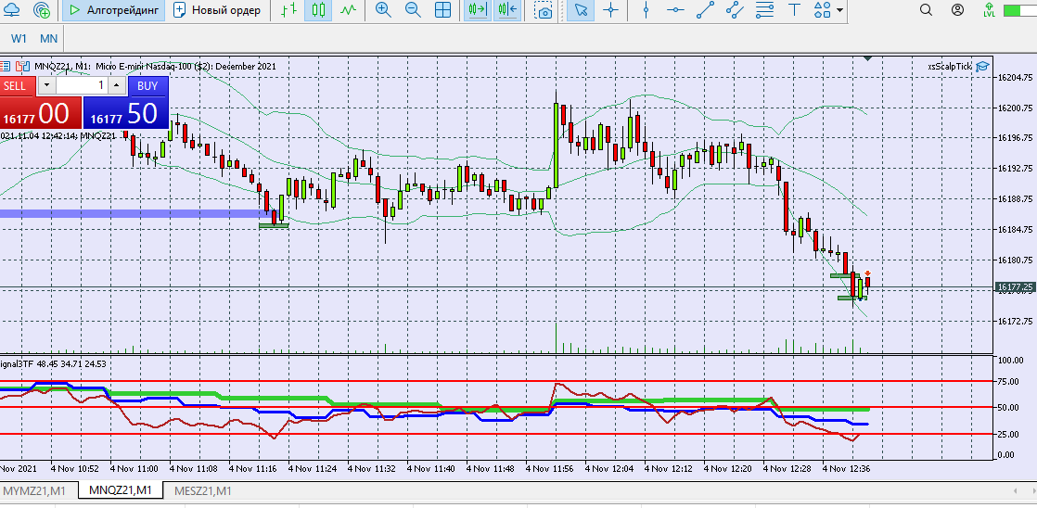Screen dimensions: 1037x508
Task: Click the xsScalpTick expert graduation cap icon
Action: pyautogui.click(x=983, y=66)
